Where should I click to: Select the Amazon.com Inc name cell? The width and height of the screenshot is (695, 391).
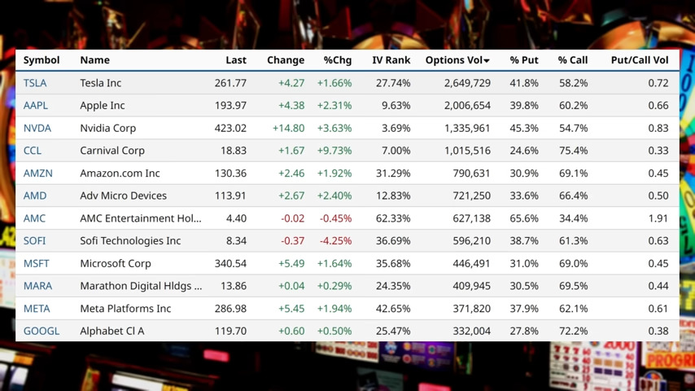pyautogui.click(x=120, y=173)
